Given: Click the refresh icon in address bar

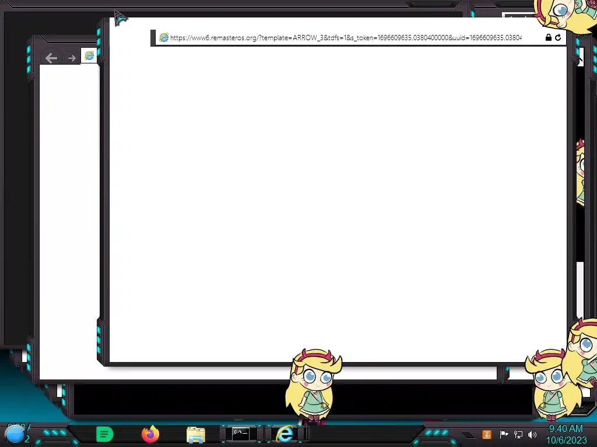Looking at the screenshot, I should pyautogui.click(x=558, y=37).
